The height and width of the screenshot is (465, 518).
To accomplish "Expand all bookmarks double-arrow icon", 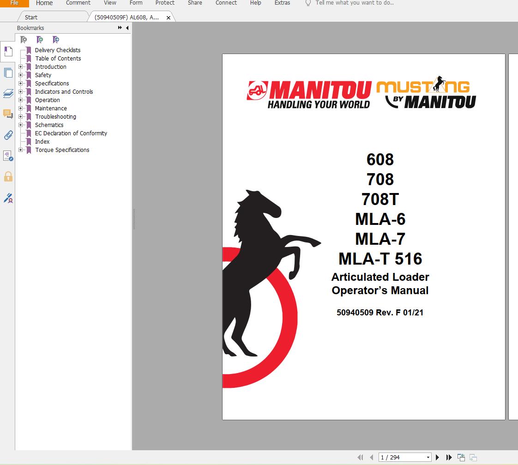I will [120, 28].
